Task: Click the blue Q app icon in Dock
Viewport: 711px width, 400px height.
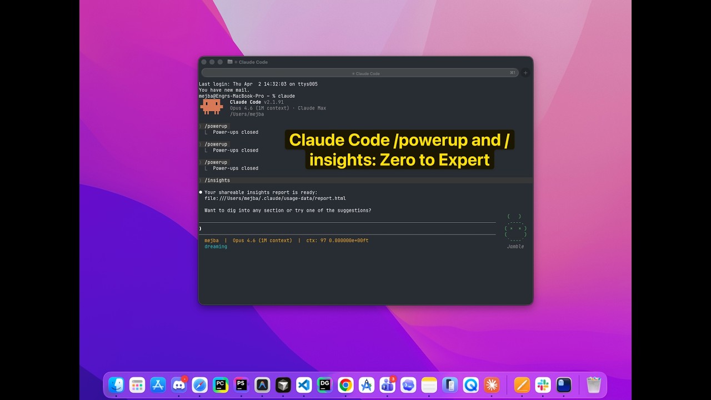Action: click(471, 384)
